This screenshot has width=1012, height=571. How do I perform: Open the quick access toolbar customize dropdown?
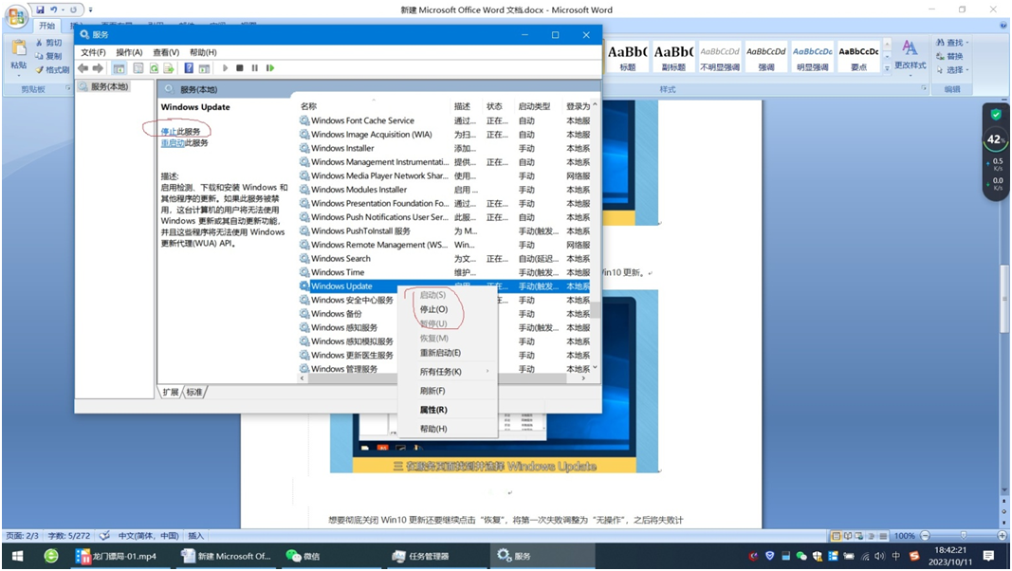coord(90,9)
